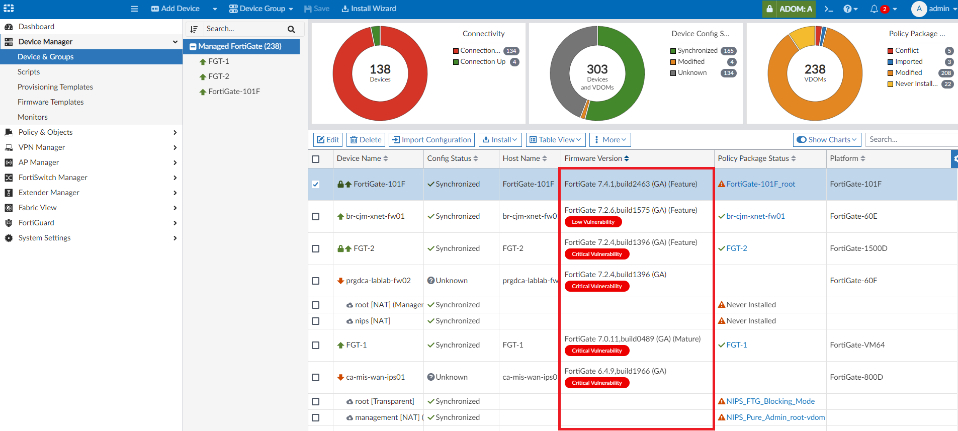Screen dimensions: 958x431
Task: Open the Device Group dropdown
Action: pos(261,9)
